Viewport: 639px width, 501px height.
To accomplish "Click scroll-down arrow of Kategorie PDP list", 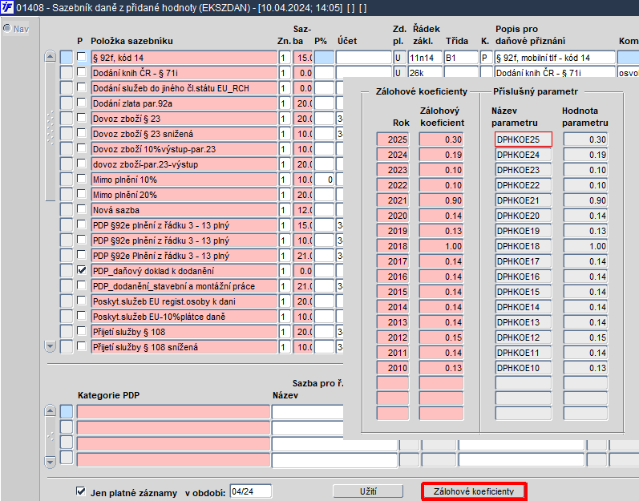I will [50, 460].
